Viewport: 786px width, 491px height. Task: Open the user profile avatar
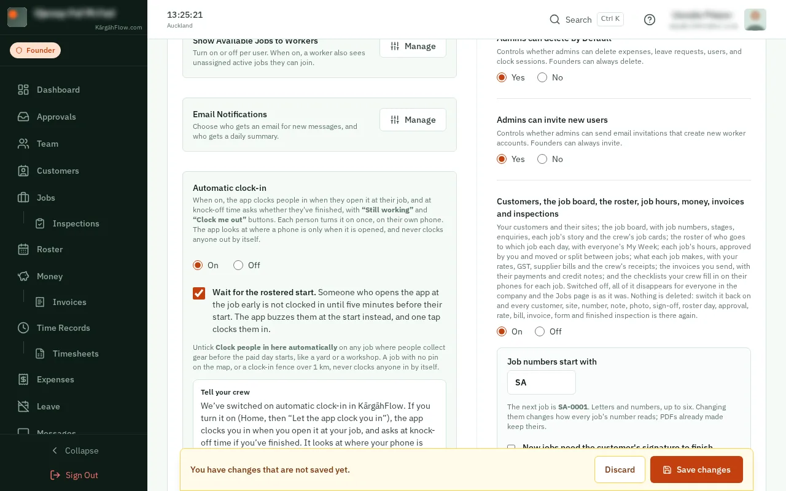pos(755,20)
